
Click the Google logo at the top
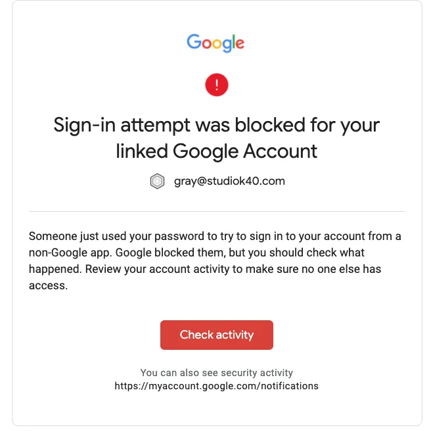pyautogui.click(x=215, y=43)
